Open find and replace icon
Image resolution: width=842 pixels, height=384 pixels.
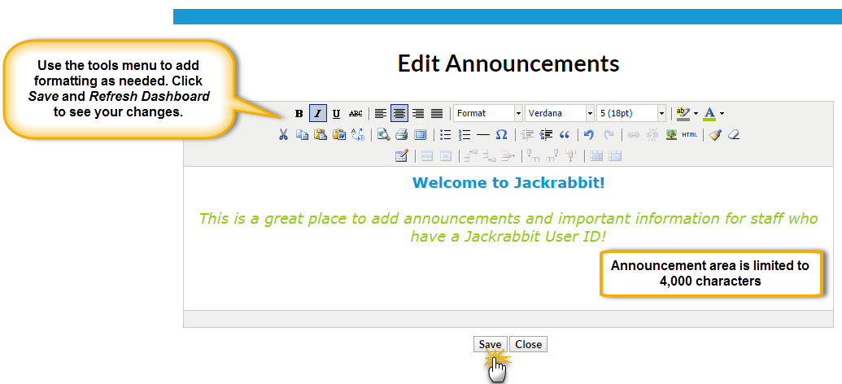[358, 135]
